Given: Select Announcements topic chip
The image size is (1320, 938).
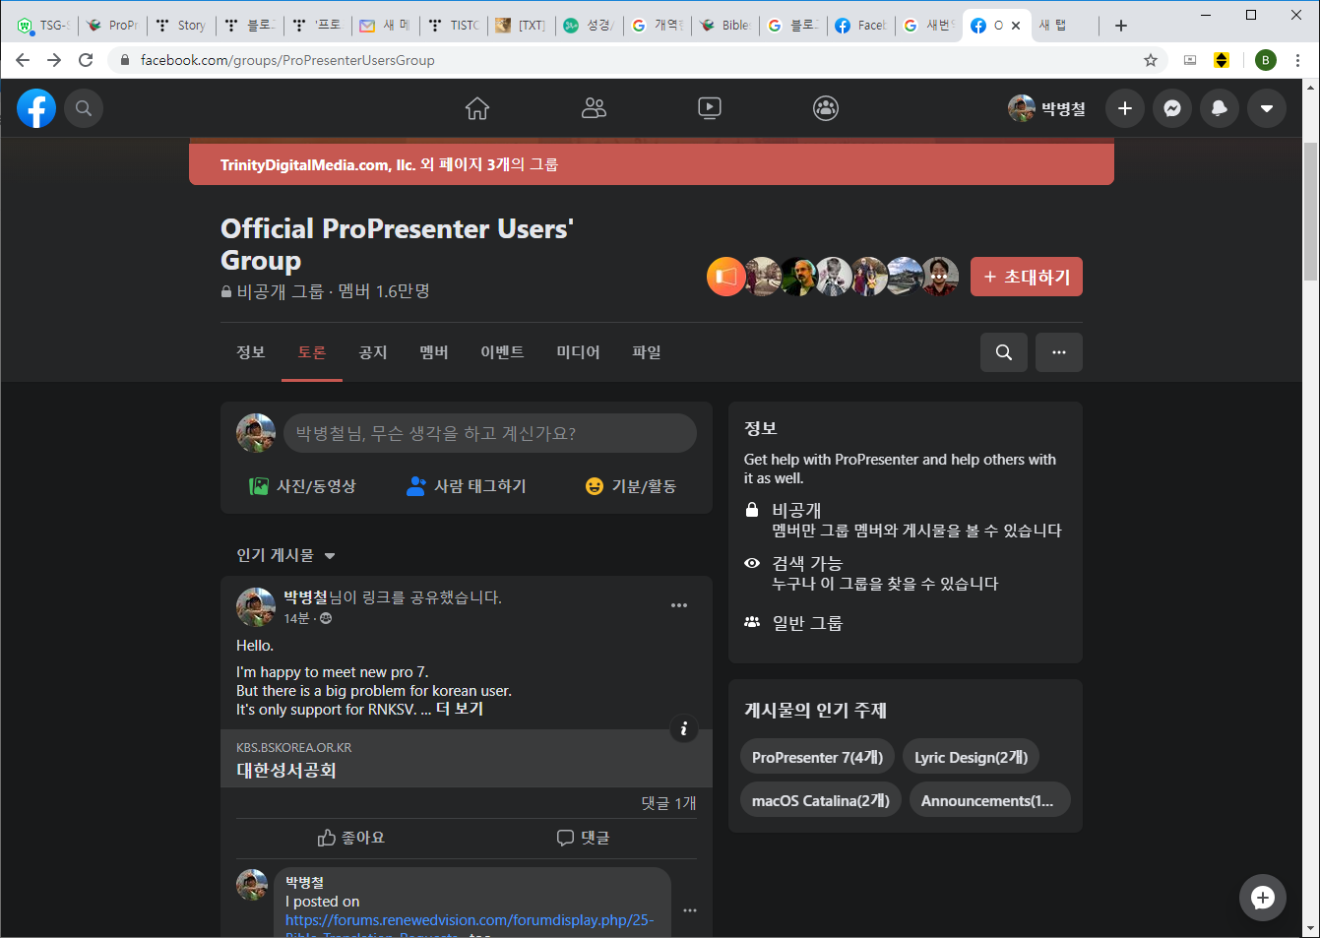Looking at the screenshot, I should (989, 800).
